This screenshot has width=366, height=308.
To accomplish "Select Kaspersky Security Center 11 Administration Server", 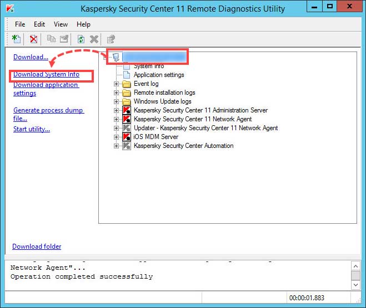I will [x=200, y=110].
